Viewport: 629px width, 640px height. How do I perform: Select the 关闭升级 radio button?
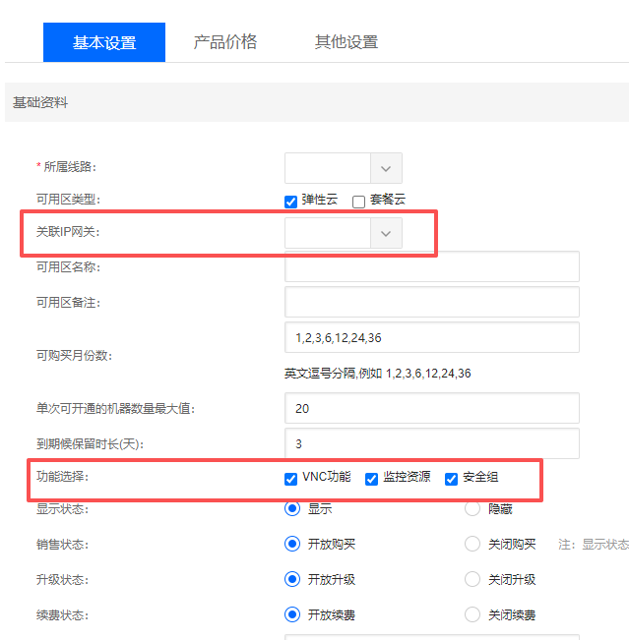[472, 580]
